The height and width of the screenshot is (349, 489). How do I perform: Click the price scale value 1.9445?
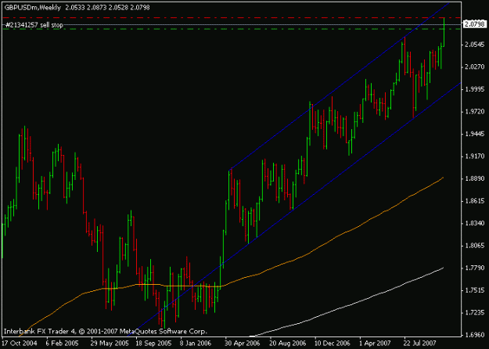pyautogui.click(x=475, y=134)
